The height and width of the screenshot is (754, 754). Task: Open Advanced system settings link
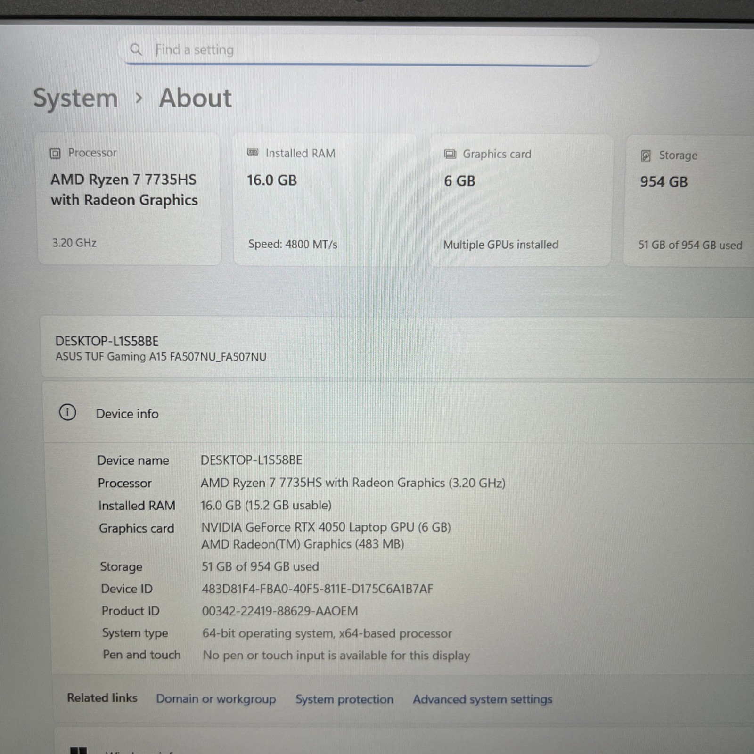coord(483,699)
